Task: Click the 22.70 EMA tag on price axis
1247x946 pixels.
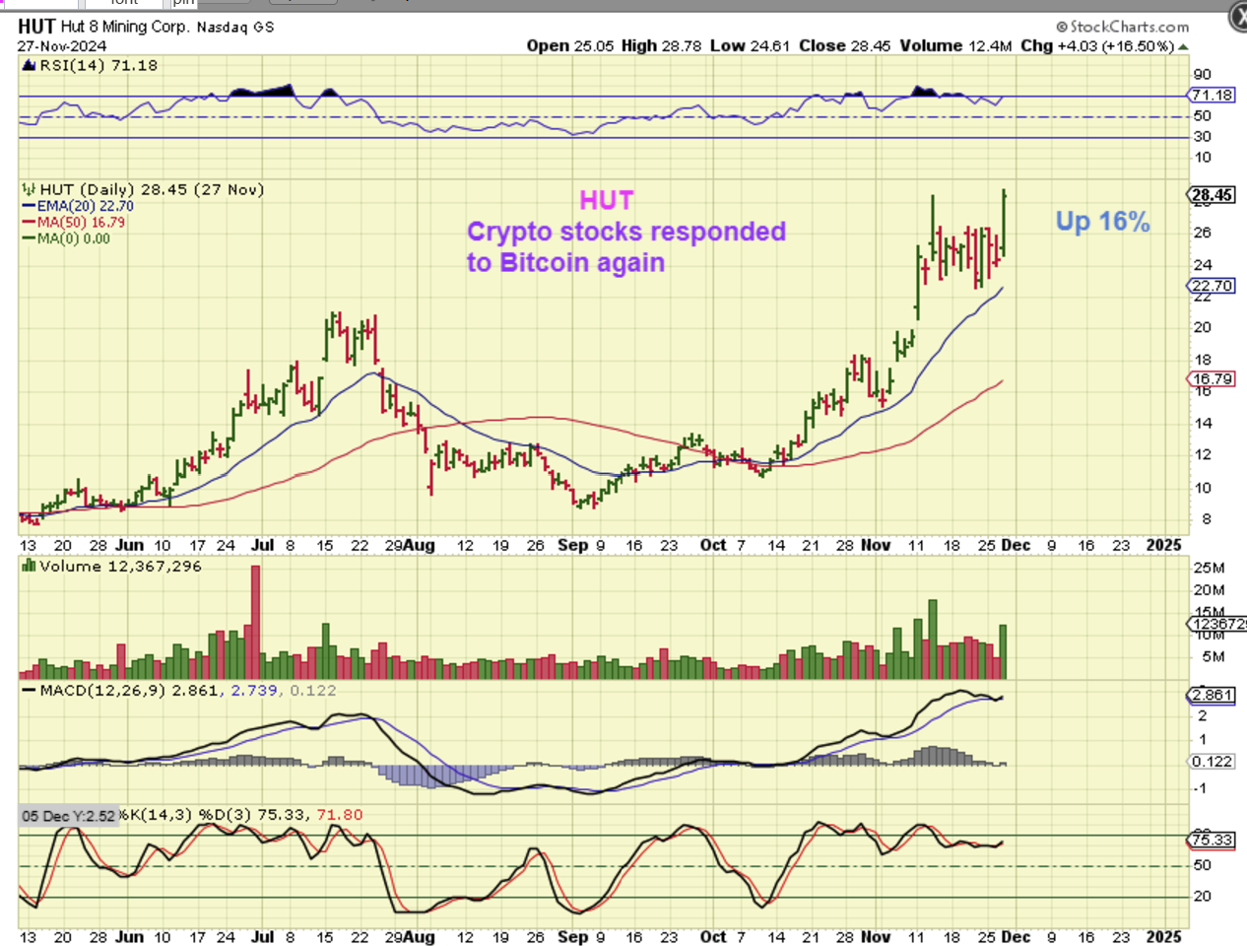Action: point(1212,286)
